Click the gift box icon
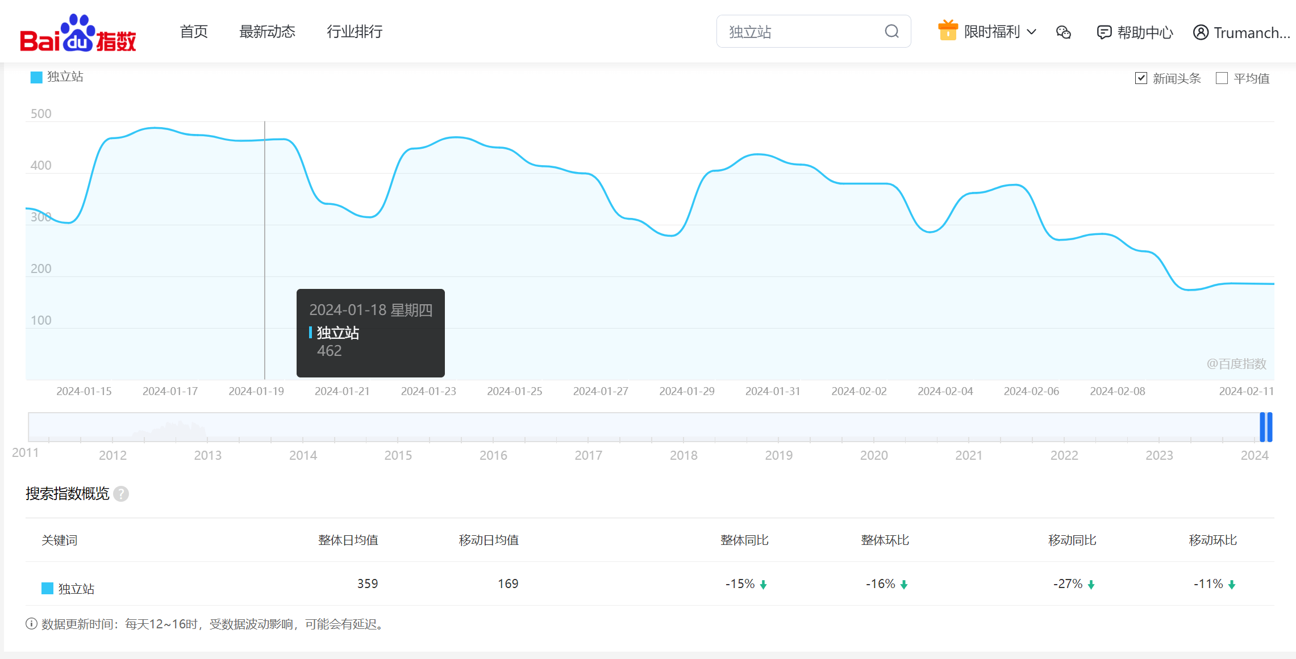This screenshot has height=659, width=1296. coord(948,31)
